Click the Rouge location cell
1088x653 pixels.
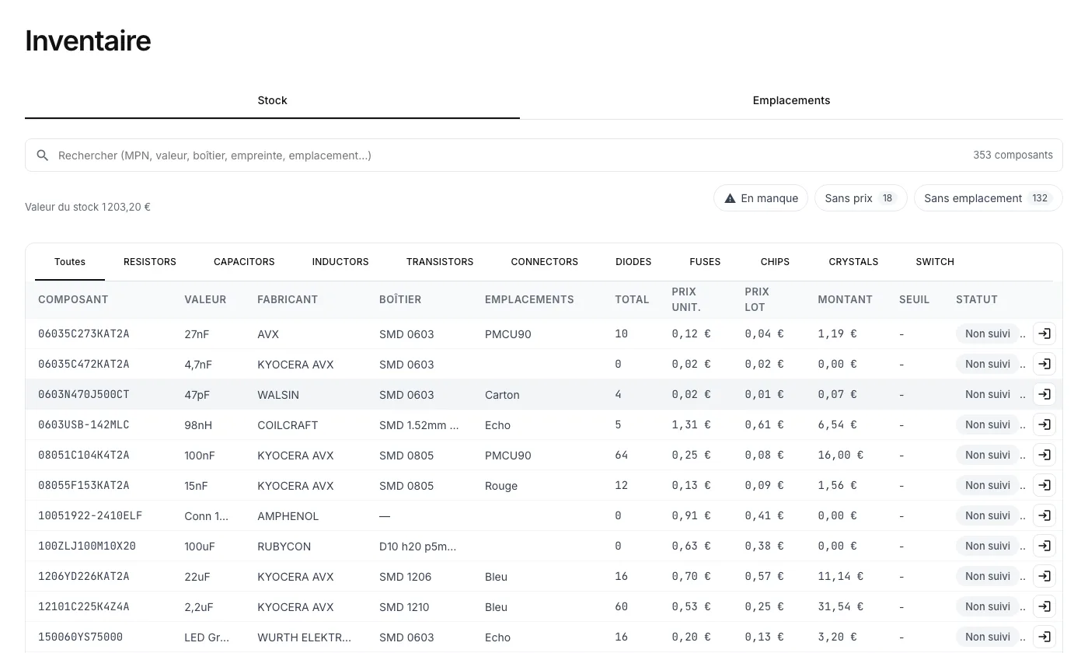pyautogui.click(x=501, y=486)
